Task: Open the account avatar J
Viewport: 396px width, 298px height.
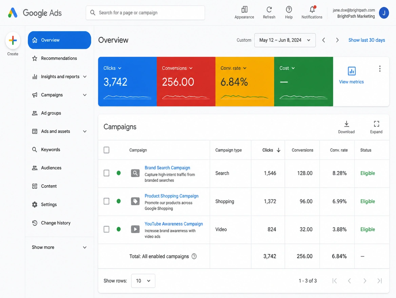Action: 384,13
